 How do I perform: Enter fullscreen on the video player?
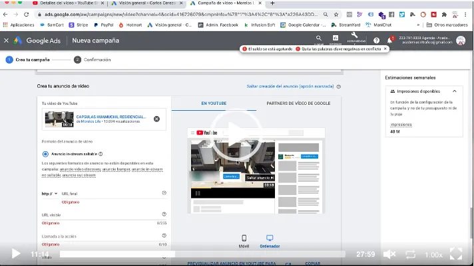pos(456,254)
